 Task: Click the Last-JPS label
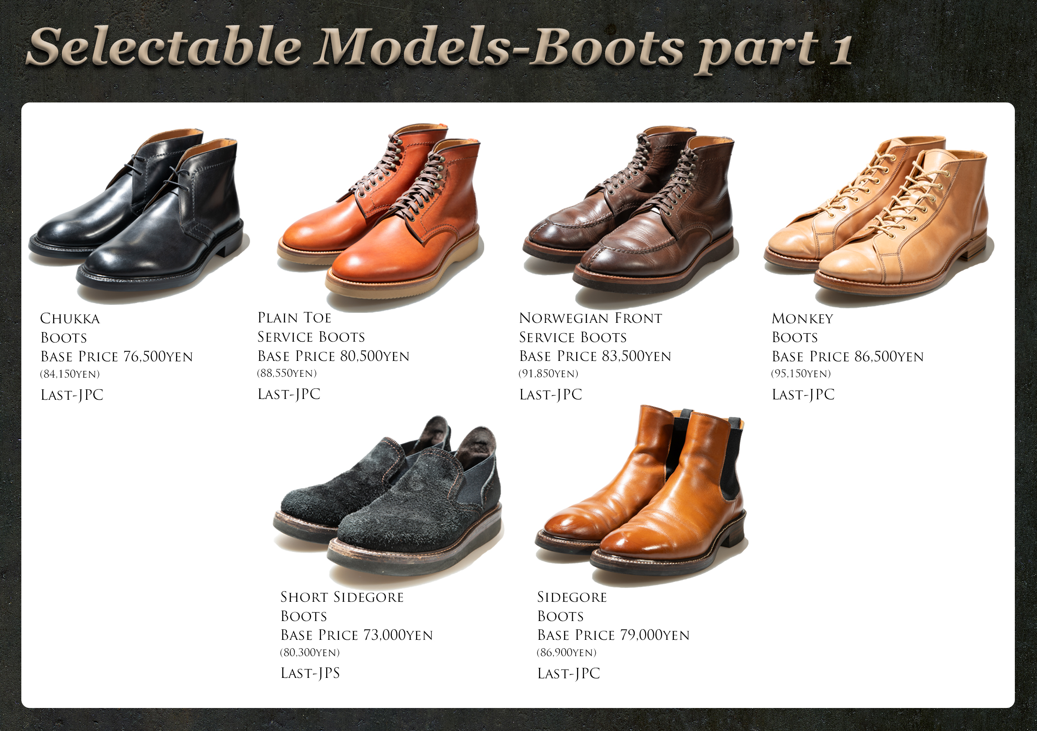(x=310, y=673)
